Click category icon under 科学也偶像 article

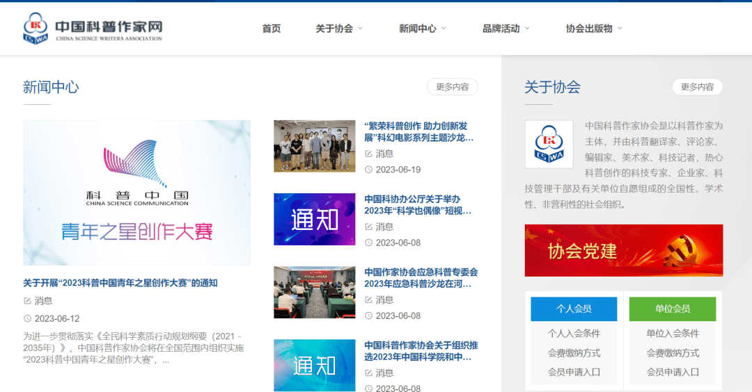(x=368, y=227)
